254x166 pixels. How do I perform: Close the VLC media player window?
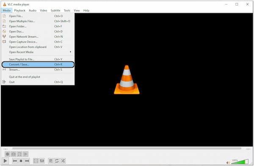coord(247,4)
